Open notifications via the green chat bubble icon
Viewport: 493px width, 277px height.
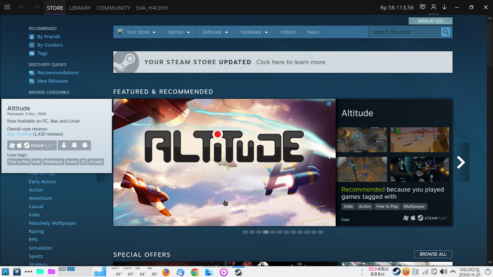coord(422,7)
